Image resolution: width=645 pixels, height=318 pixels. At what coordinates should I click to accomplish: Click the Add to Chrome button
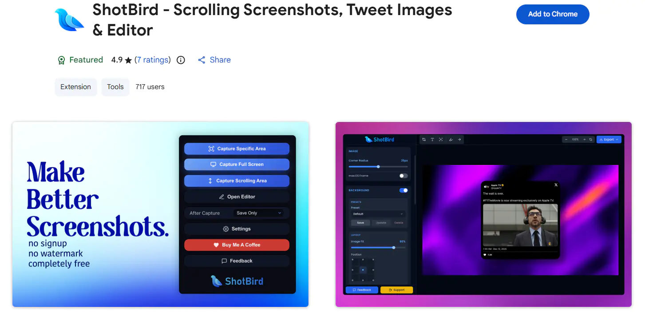[553, 14]
